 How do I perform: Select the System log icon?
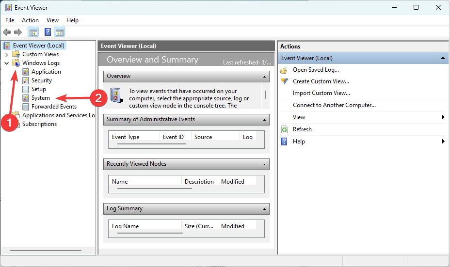[26, 98]
